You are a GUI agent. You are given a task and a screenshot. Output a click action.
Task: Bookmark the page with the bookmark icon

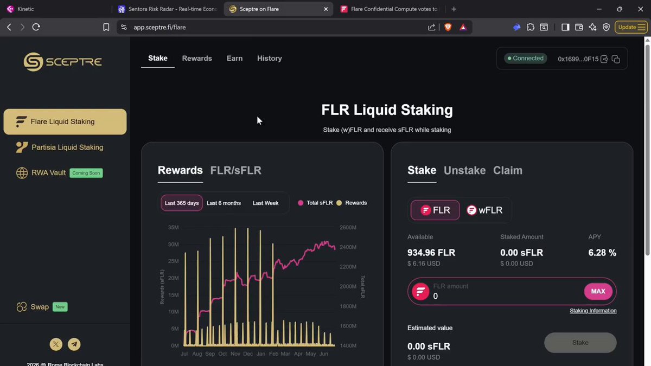click(x=106, y=27)
